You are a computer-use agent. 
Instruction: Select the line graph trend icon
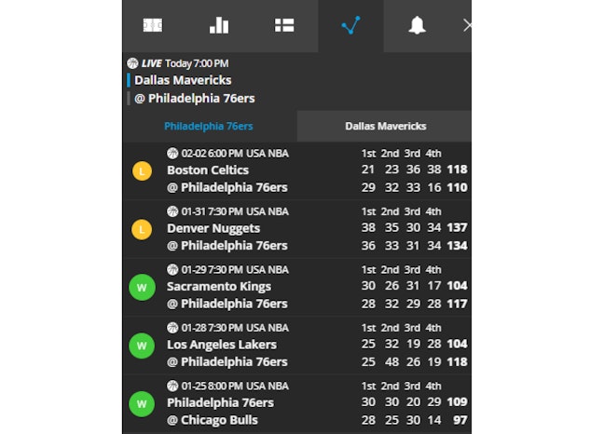[x=350, y=25]
